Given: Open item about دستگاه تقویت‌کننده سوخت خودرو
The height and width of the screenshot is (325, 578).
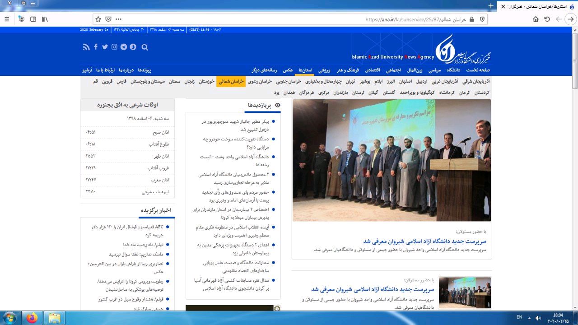Looking at the screenshot, I should pos(235,143).
